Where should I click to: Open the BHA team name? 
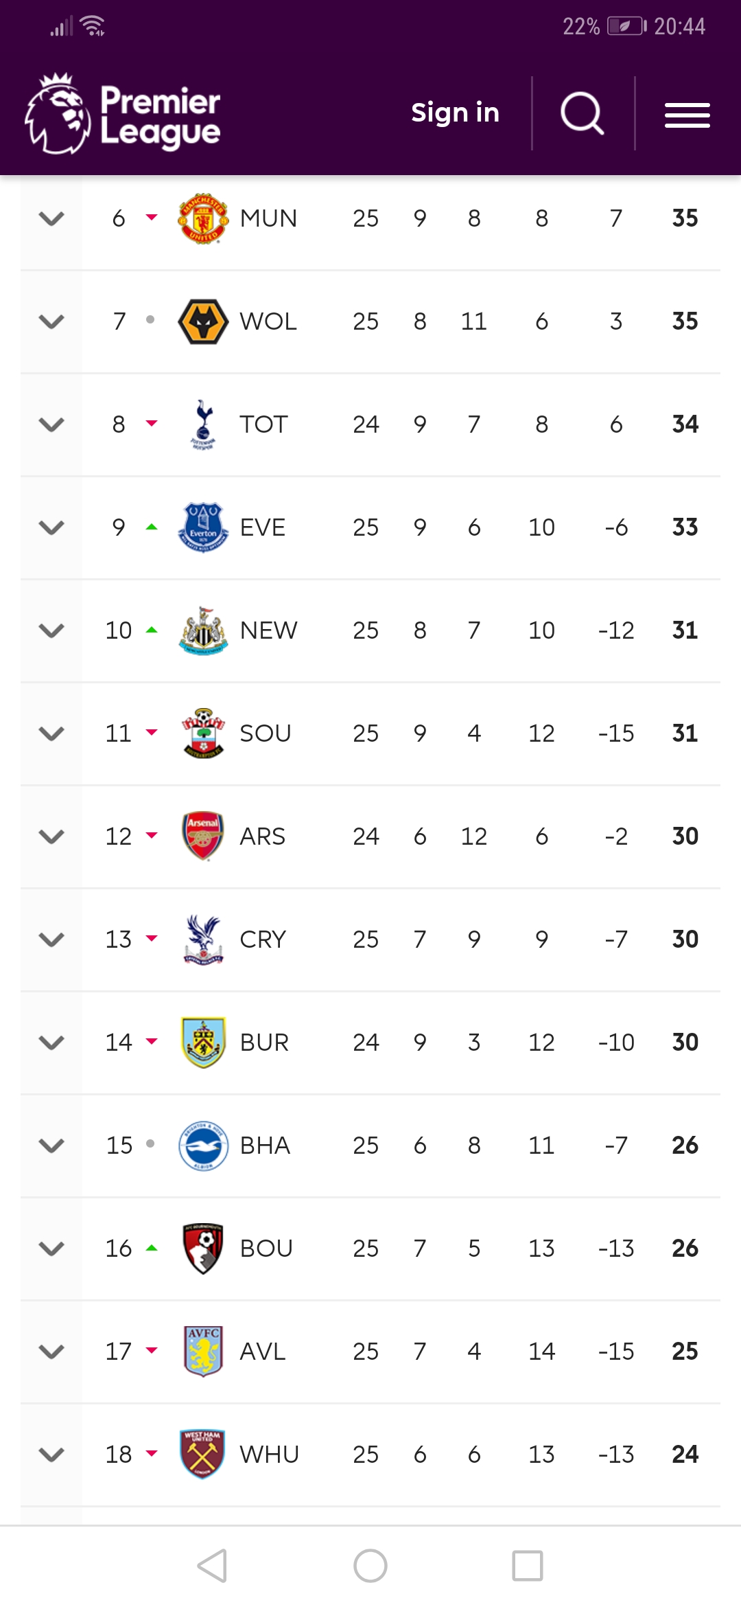tap(266, 1146)
